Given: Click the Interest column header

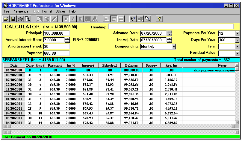Looking at the screenshot, I should [x=87, y=65].
